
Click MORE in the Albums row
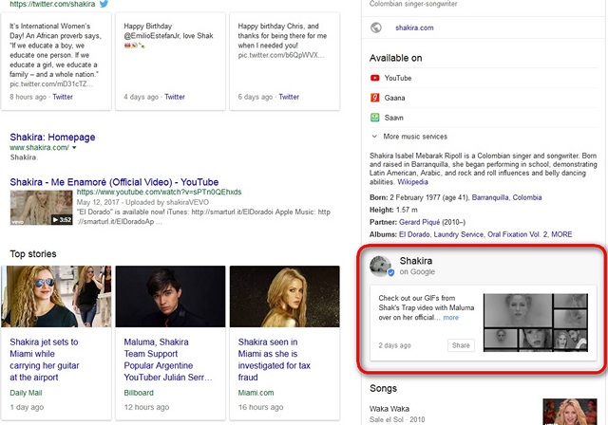click(x=561, y=234)
